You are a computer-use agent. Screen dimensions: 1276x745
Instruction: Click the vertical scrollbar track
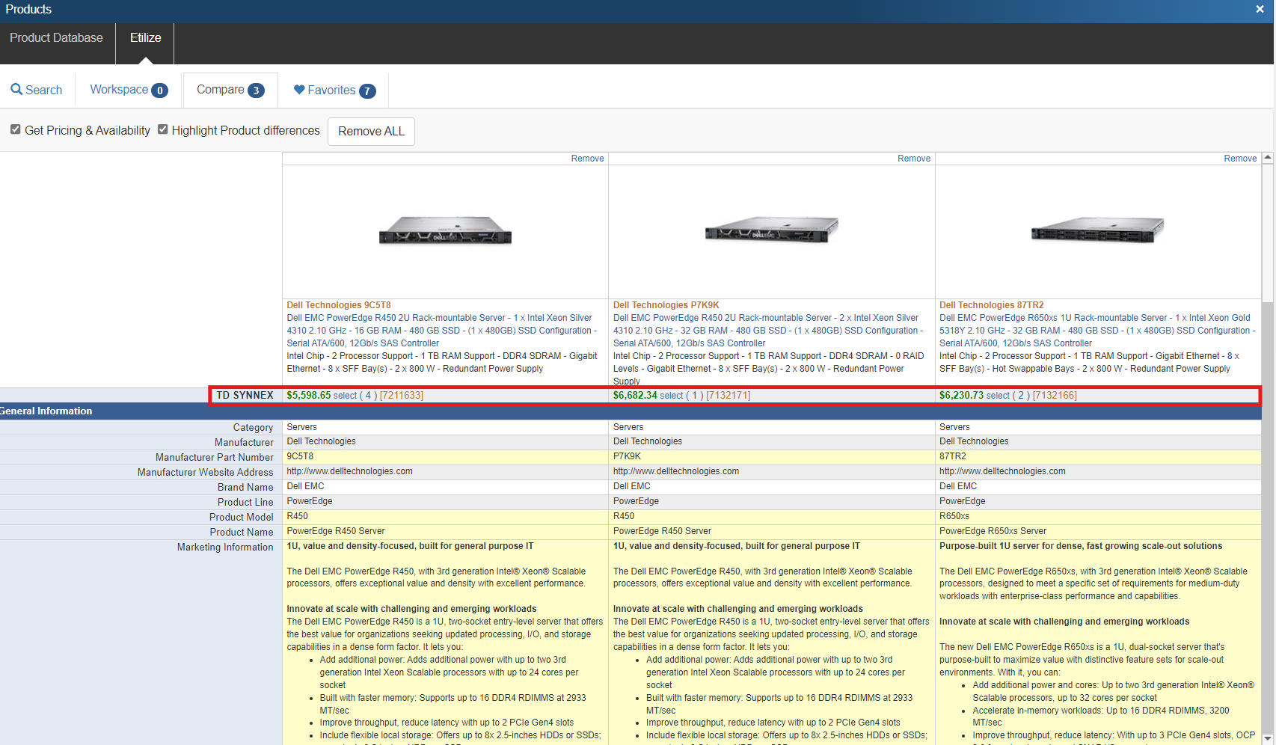pyautogui.click(x=1267, y=524)
